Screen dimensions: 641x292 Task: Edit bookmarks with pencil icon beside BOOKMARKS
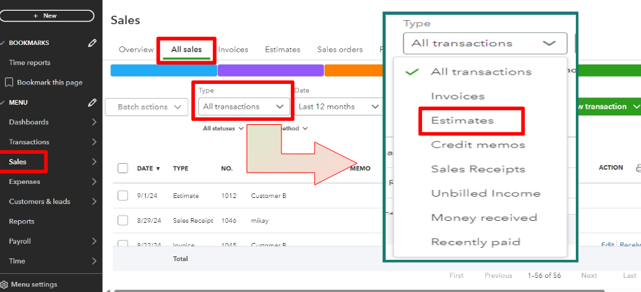point(93,43)
